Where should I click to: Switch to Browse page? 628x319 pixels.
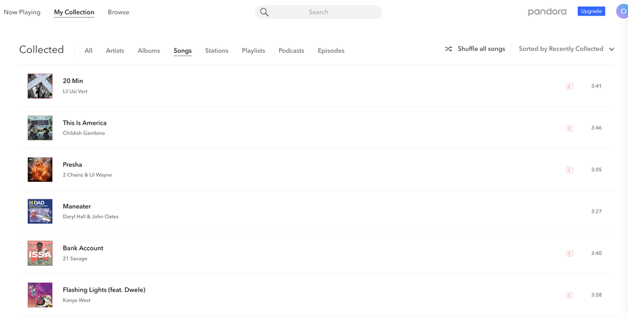(119, 12)
